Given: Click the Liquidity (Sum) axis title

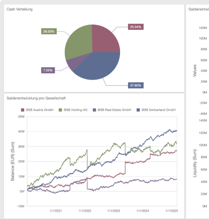Looking at the screenshot, I should (195, 163).
